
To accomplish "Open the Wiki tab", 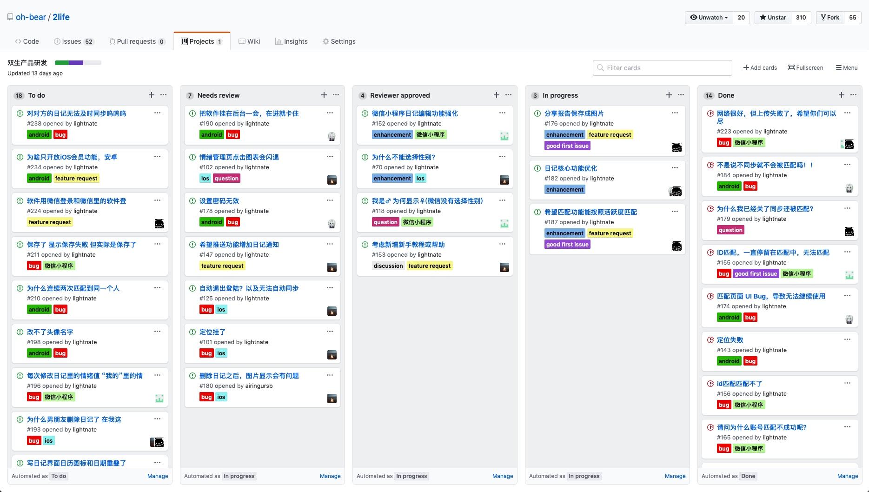I will pyautogui.click(x=249, y=41).
